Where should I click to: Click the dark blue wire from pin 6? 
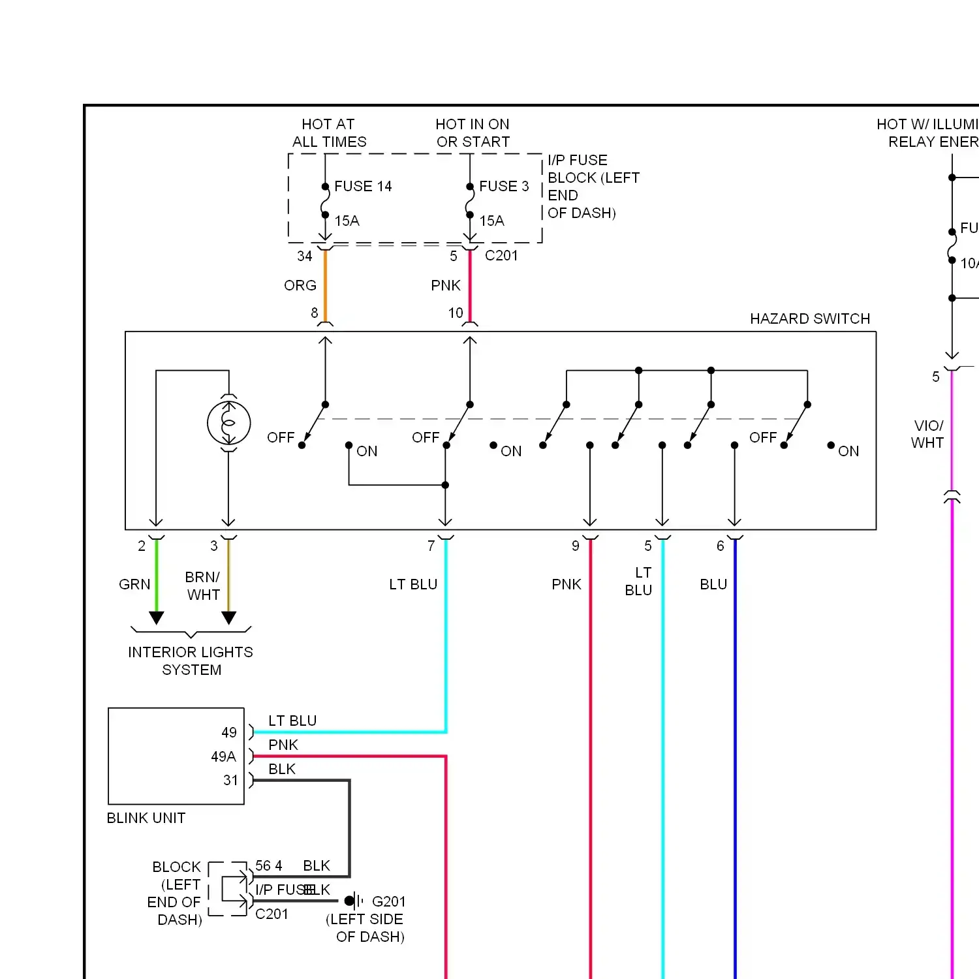pyautogui.click(x=735, y=759)
